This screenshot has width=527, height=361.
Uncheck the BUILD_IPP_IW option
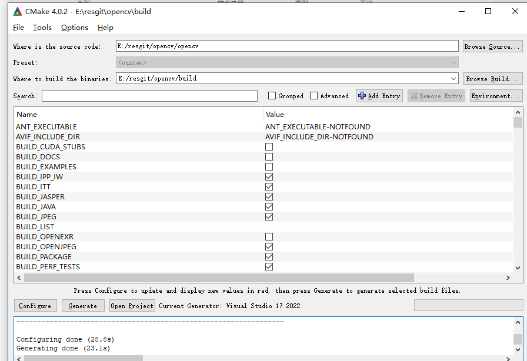coord(269,176)
